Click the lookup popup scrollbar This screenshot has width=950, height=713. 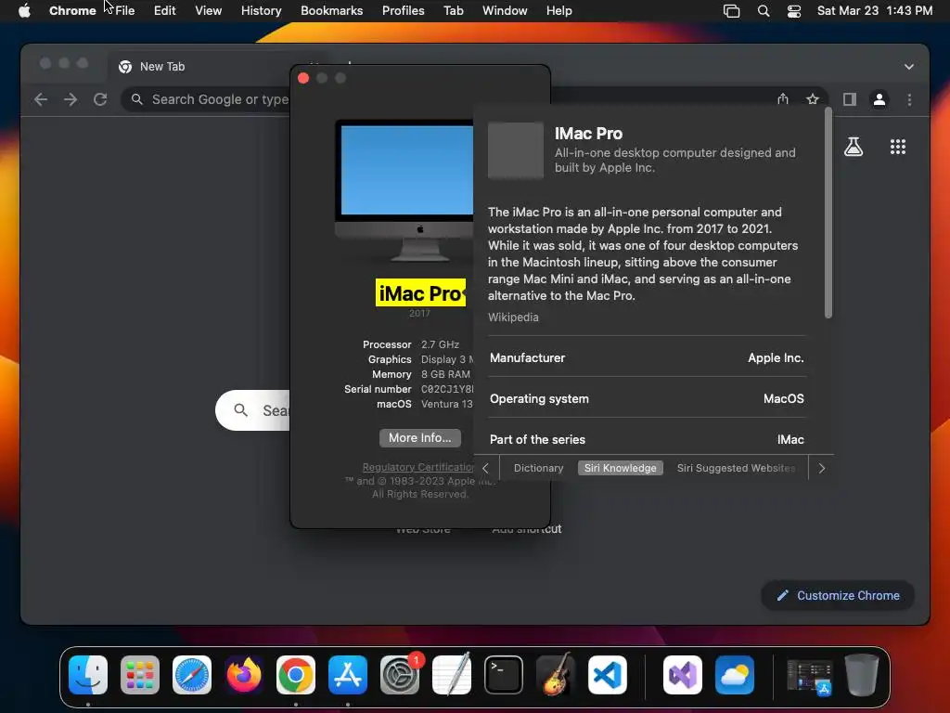point(828,213)
